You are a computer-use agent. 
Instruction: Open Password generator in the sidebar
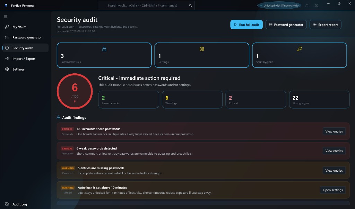(25, 37)
